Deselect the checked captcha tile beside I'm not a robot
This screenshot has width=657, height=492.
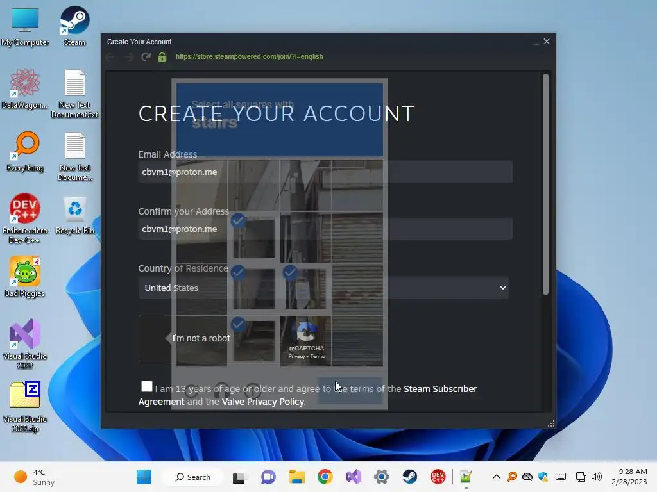click(253, 341)
